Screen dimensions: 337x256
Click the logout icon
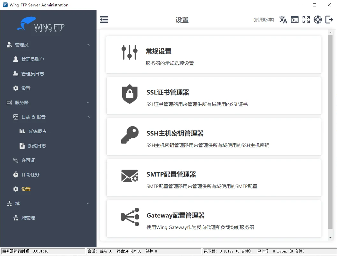(x=329, y=20)
